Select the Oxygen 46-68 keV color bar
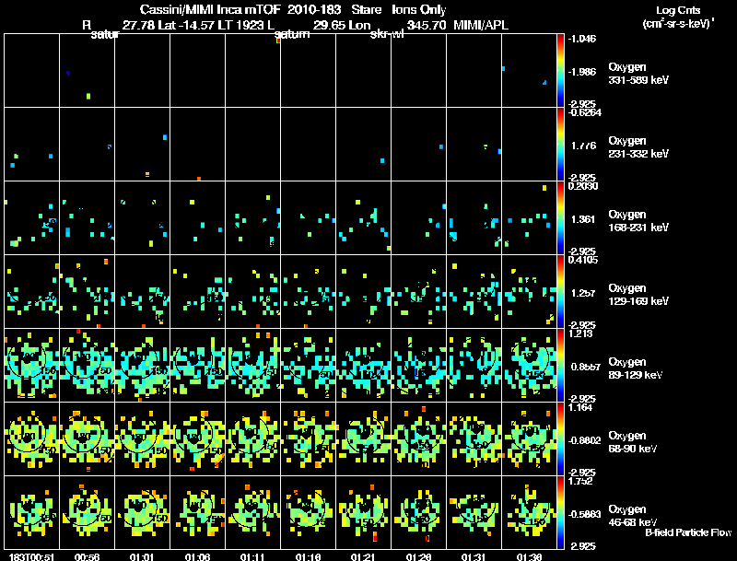 coord(562,512)
